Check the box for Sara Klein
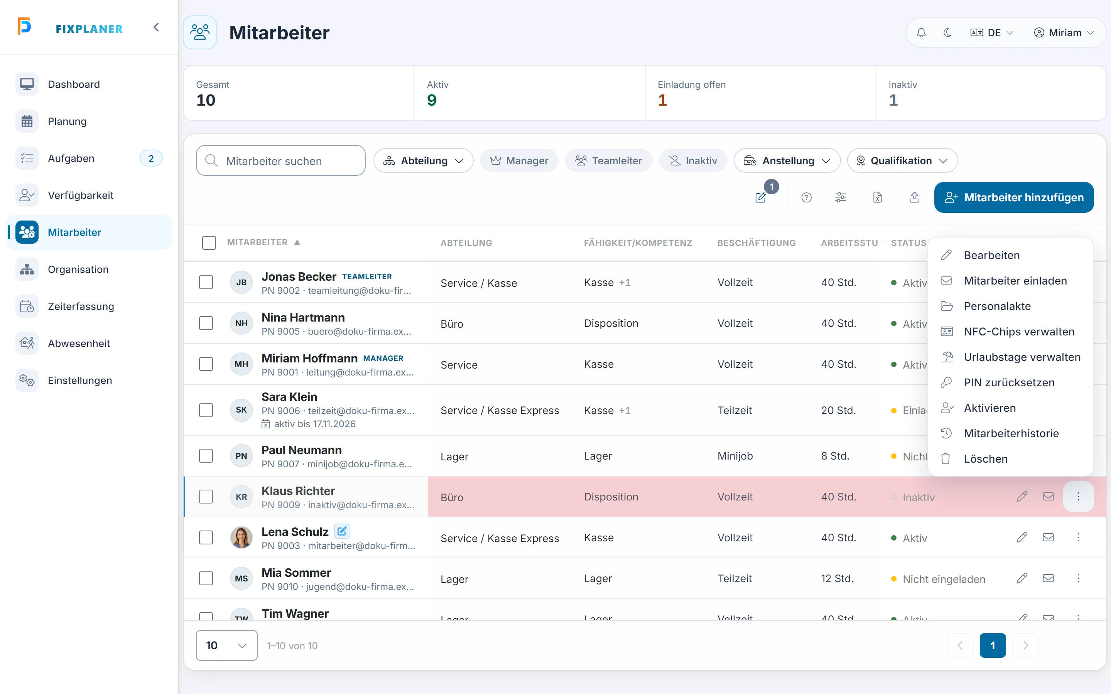Viewport: 1111px width, 694px height. point(206,410)
